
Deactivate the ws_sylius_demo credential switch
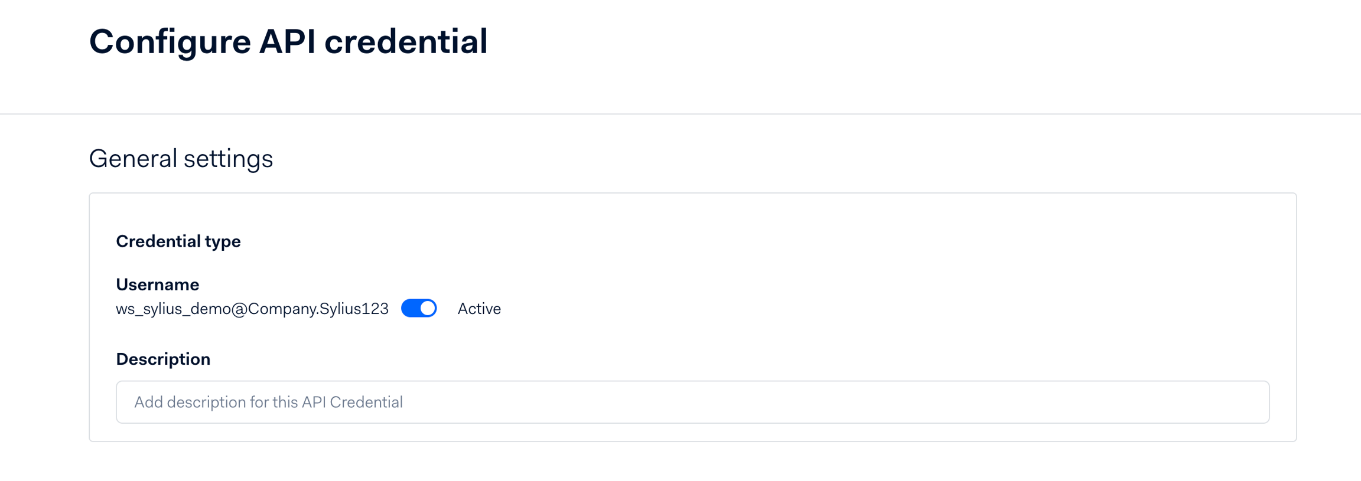tap(419, 309)
